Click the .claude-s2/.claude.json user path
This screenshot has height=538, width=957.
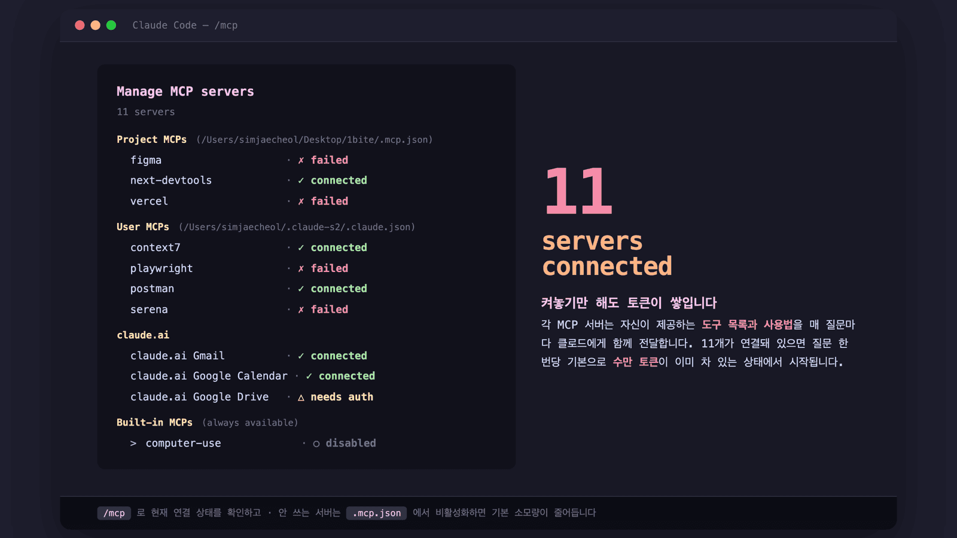click(297, 227)
